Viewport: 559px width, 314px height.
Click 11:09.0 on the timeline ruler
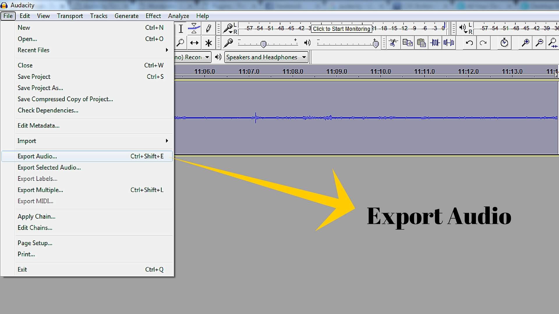[337, 72]
